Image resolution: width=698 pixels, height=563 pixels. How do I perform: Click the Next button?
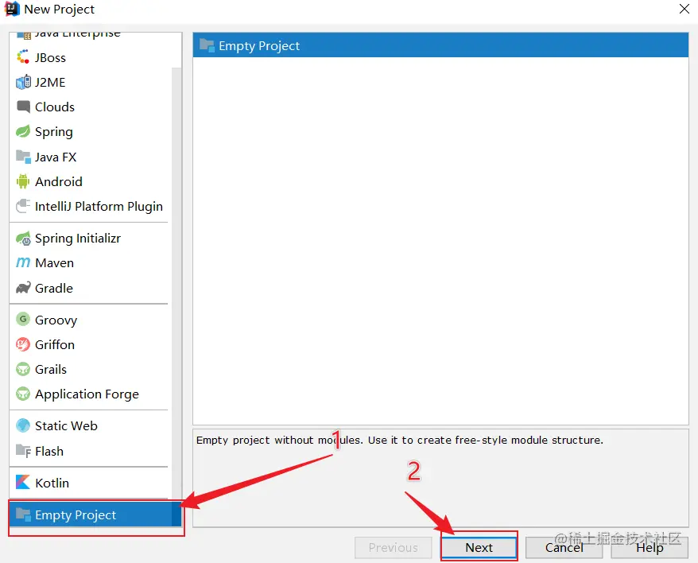(479, 547)
